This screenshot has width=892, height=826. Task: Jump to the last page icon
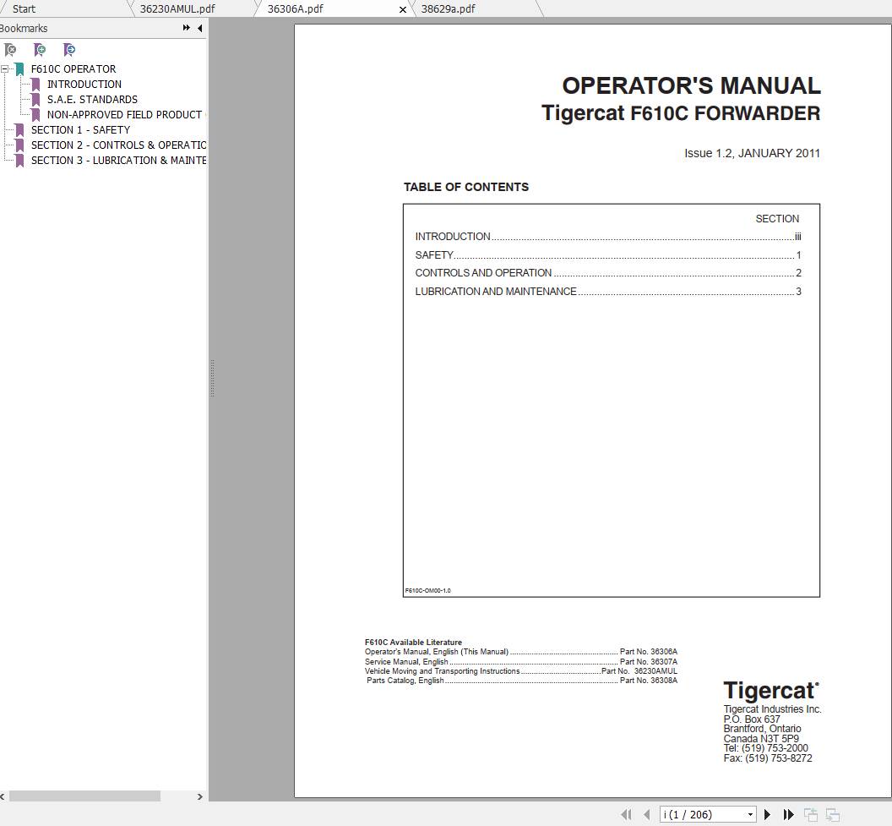[x=788, y=813]
